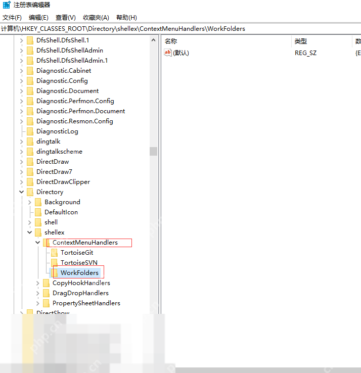Click the tree scrollbar up arrow
The height and width of the screenshot is (373, 361).
click(154, 40)
